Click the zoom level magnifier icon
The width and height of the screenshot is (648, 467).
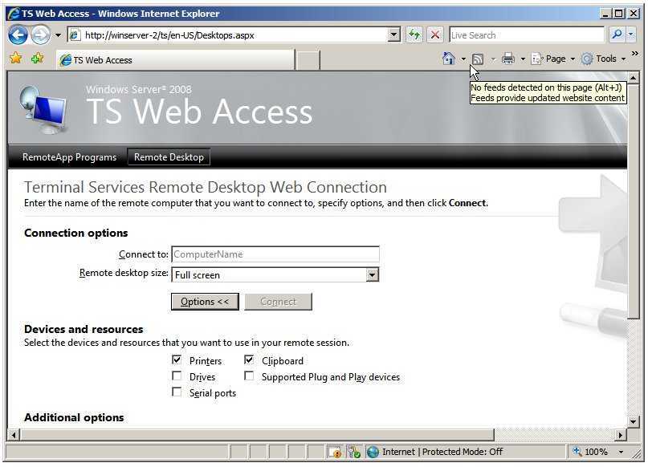click(x=577, y=452)
